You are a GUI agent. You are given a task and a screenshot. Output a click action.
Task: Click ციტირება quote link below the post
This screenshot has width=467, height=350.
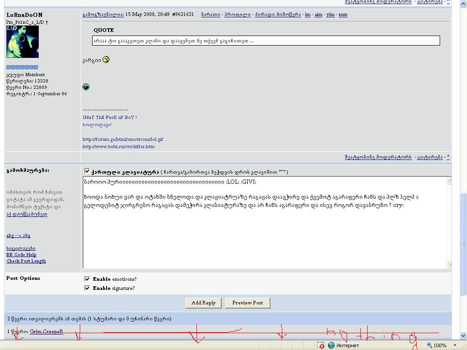[430, 157]
